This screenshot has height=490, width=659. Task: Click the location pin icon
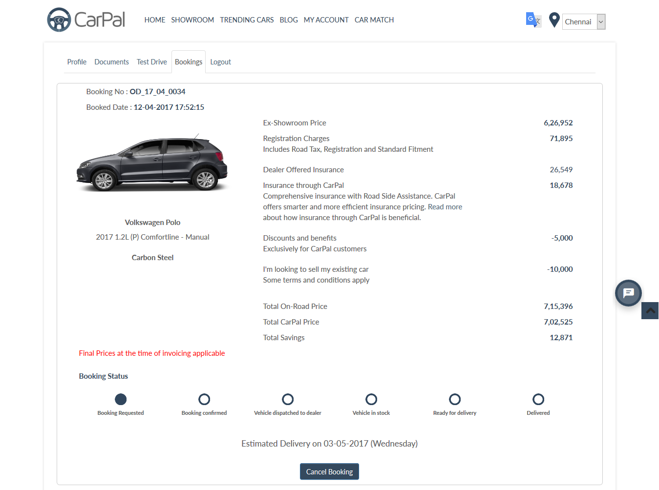coord(554,20)
